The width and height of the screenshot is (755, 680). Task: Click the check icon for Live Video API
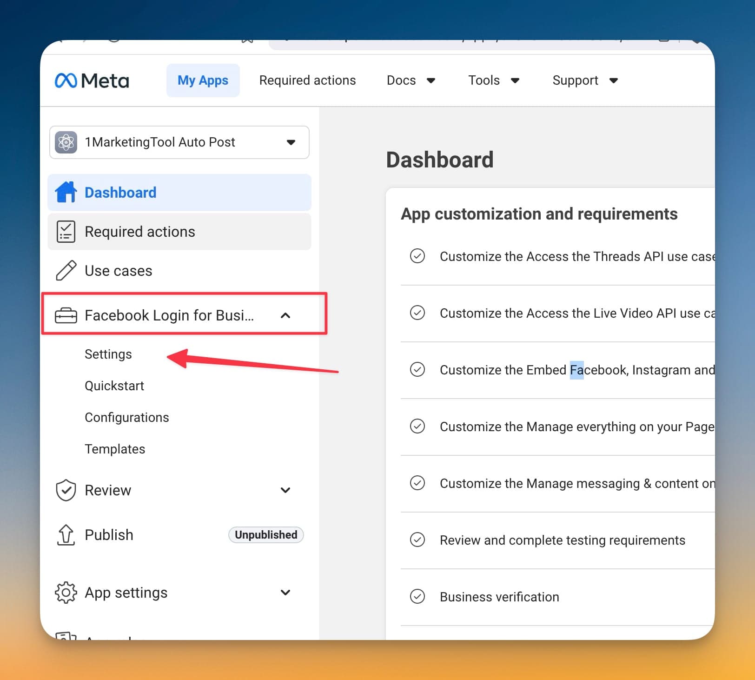417,313
